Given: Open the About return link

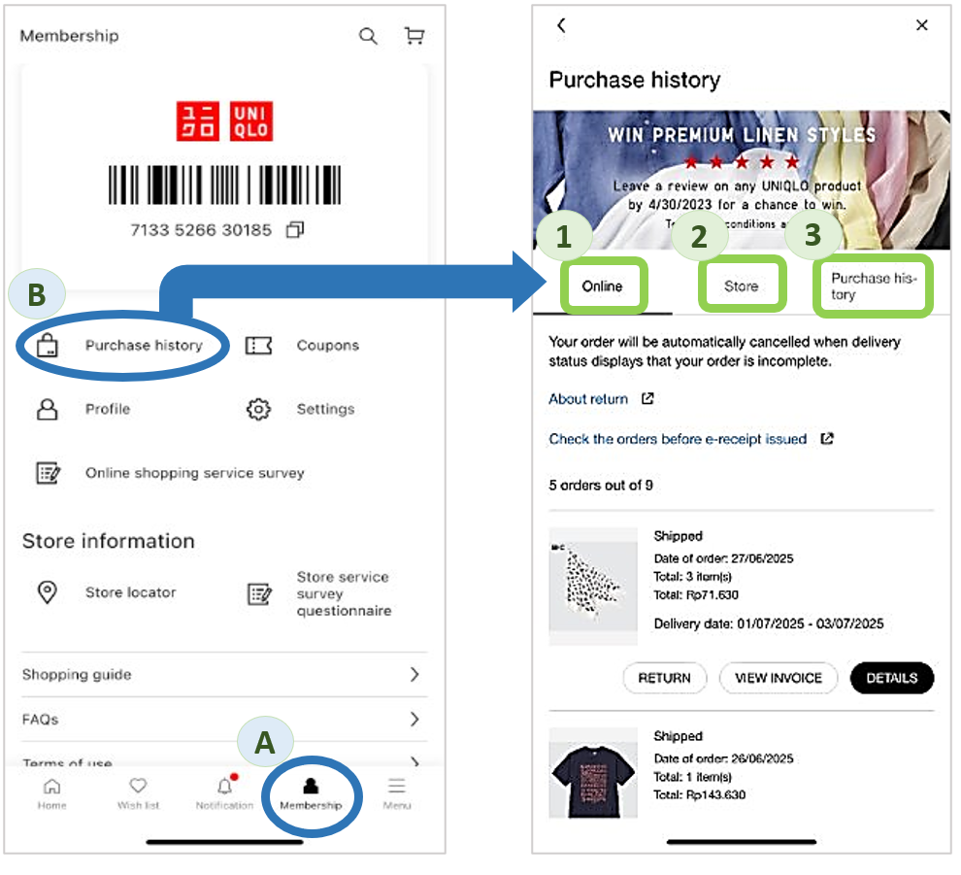Looking at the screenshot, I should coord(589,399).
